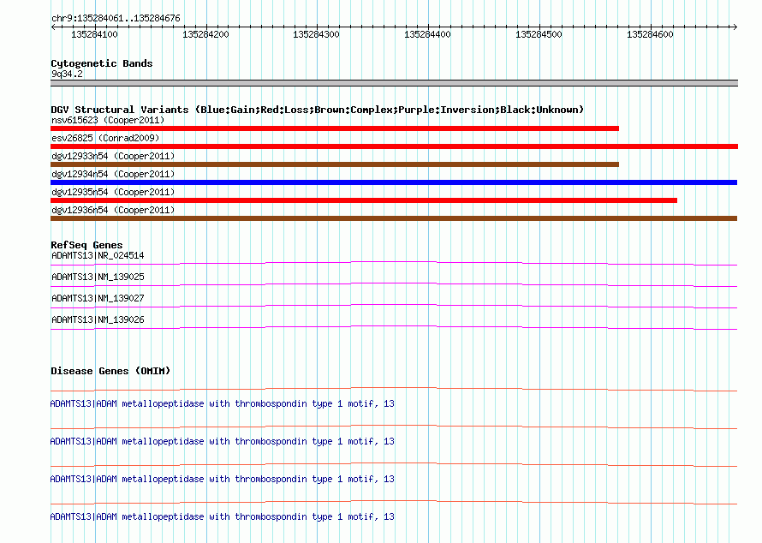Click the chr9:135284061..135284676 region label
Screen dimensions: 762x543
[x=116, y=18]
